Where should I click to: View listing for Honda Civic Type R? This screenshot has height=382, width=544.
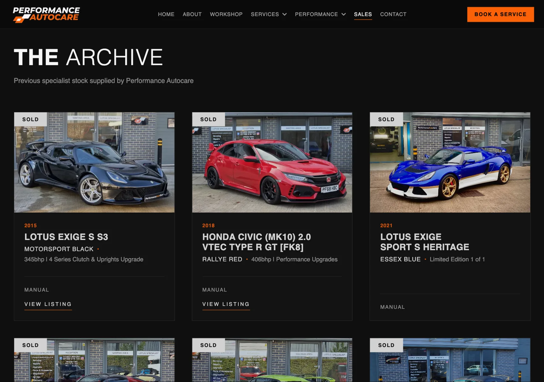(226, 304)
